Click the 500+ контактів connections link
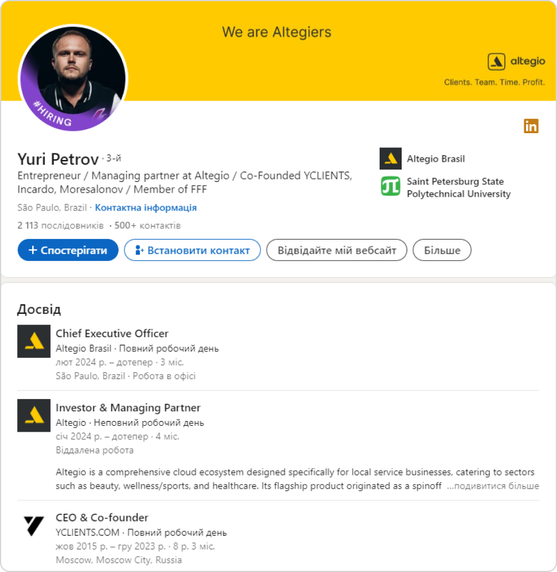Screen dimensions: 557x572 (148, 226)
